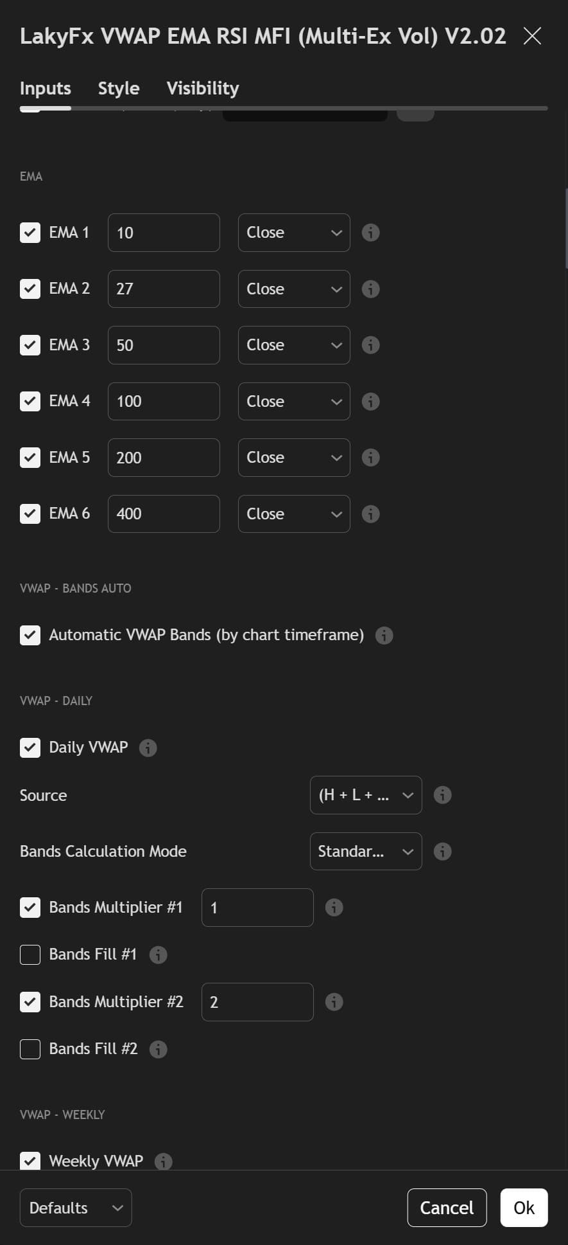The width and height of the screenshot is (568, 1245).
Task: Show the info tooltip for EMA 6
Action: (370, 514)
